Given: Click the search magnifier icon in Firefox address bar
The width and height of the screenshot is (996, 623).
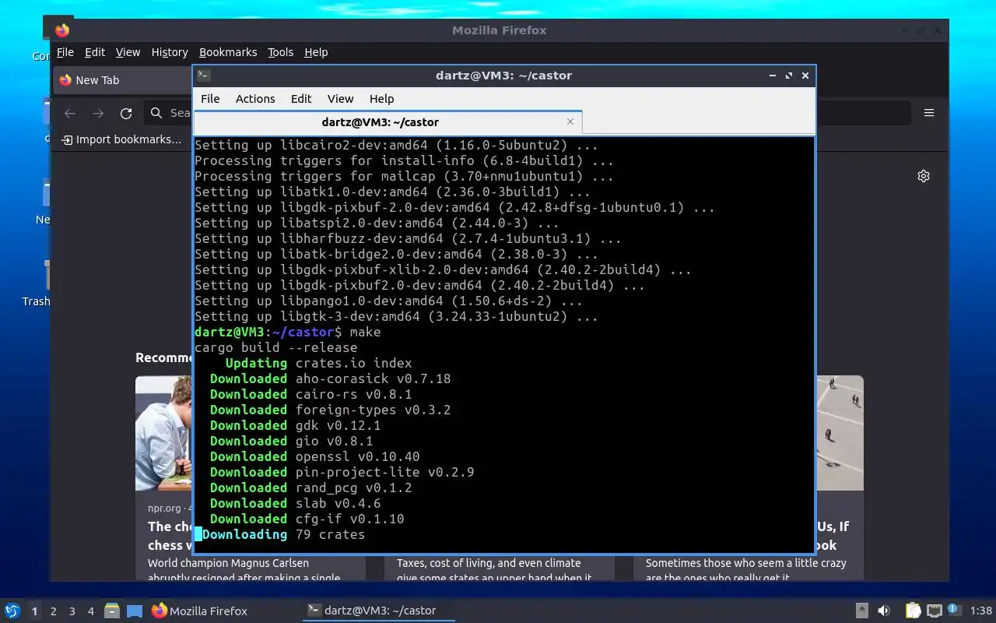Looking at the screenshot, I should pos(156,113).
